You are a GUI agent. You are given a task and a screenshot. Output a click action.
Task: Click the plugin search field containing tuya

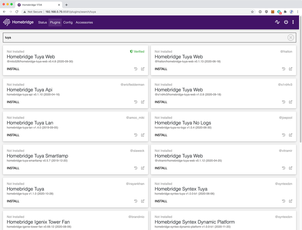[x=144, y=38]
